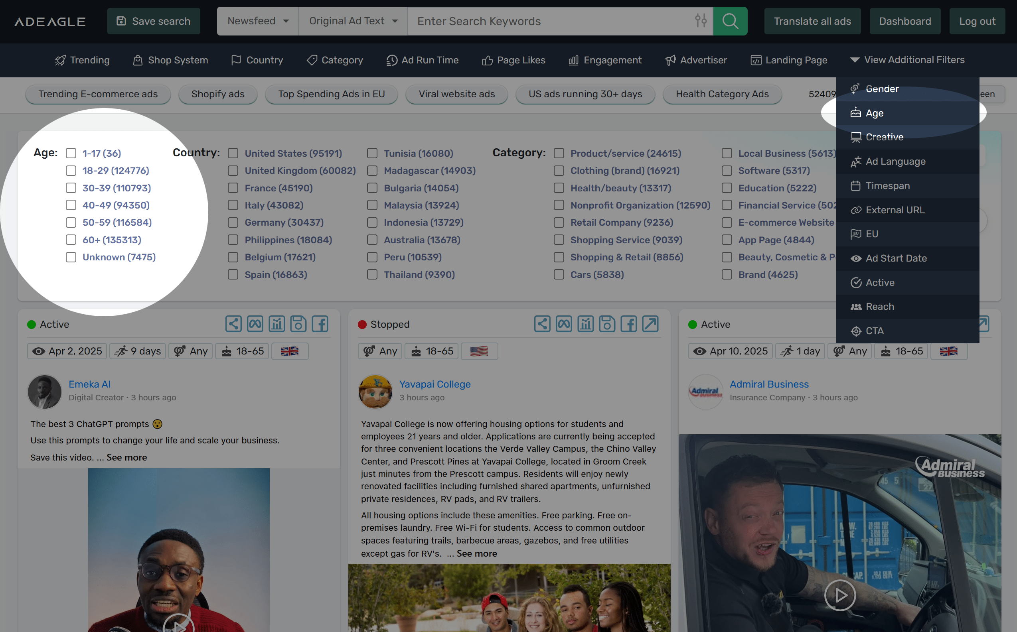Check the Cars (5838) category checkbox
The width and height of the screenshot is (1017, 632).
(559, 275)
